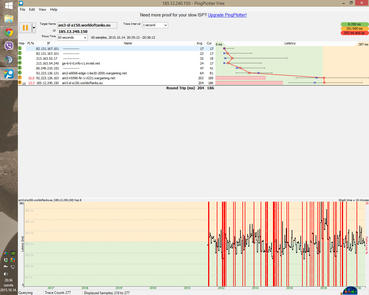Click the PingPlotter taskbar icon

point(9,74)
